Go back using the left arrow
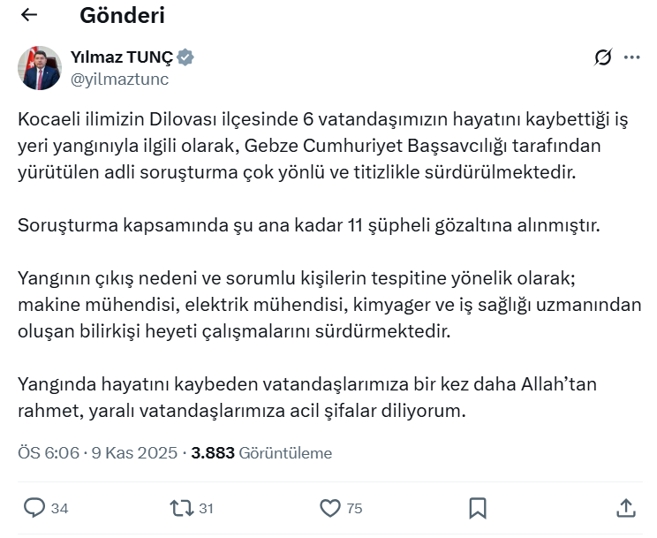The image size is (657, 538). pyautogui.click(x=29, y=15)
